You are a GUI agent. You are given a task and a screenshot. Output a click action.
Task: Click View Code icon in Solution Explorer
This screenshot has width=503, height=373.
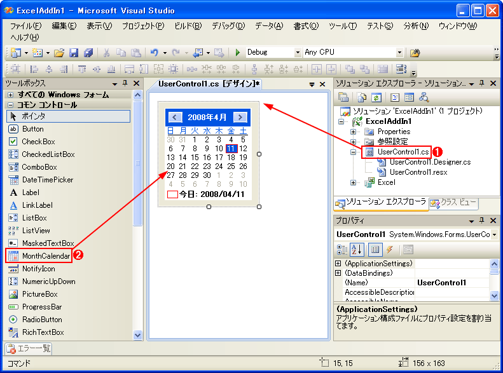(x=395, y=97)
